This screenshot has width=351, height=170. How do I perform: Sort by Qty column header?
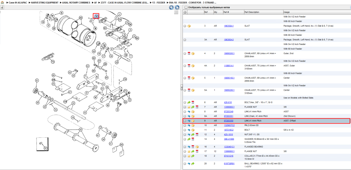click(x=218, y=12)
